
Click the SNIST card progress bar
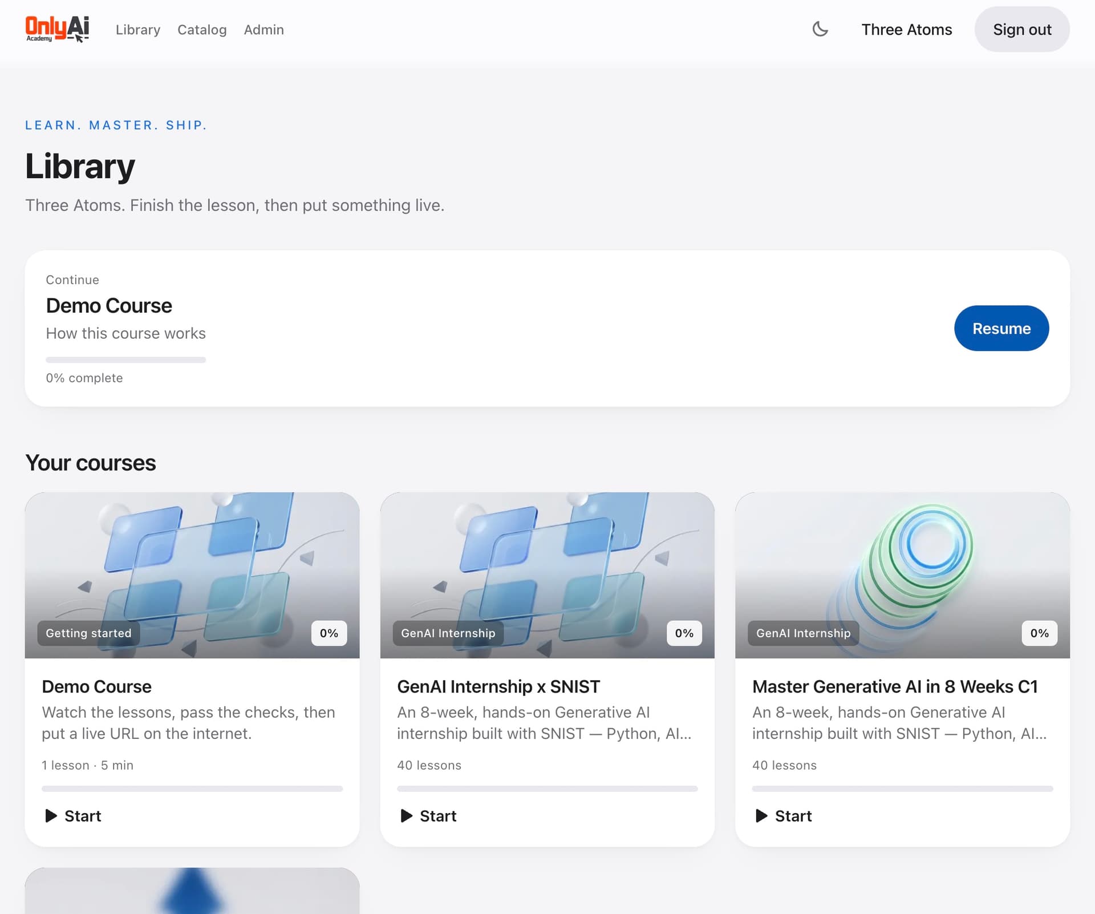(x=547, y=789)
